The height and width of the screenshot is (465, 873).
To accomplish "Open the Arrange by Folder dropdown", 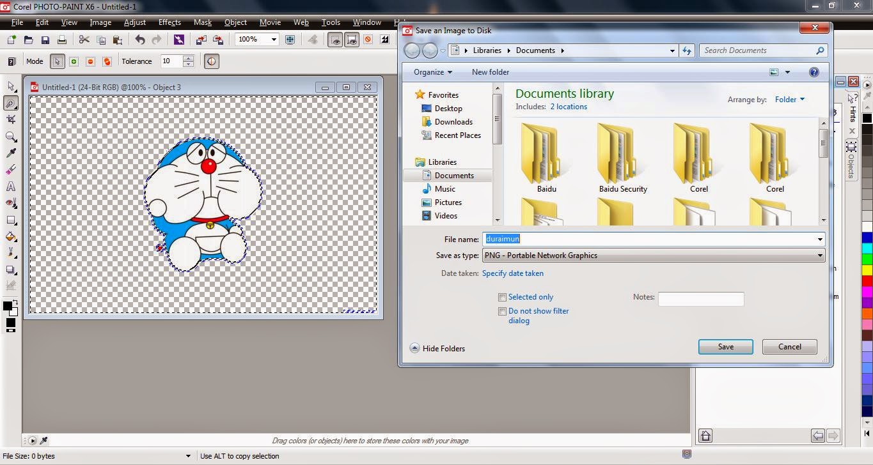I will 790,100.
